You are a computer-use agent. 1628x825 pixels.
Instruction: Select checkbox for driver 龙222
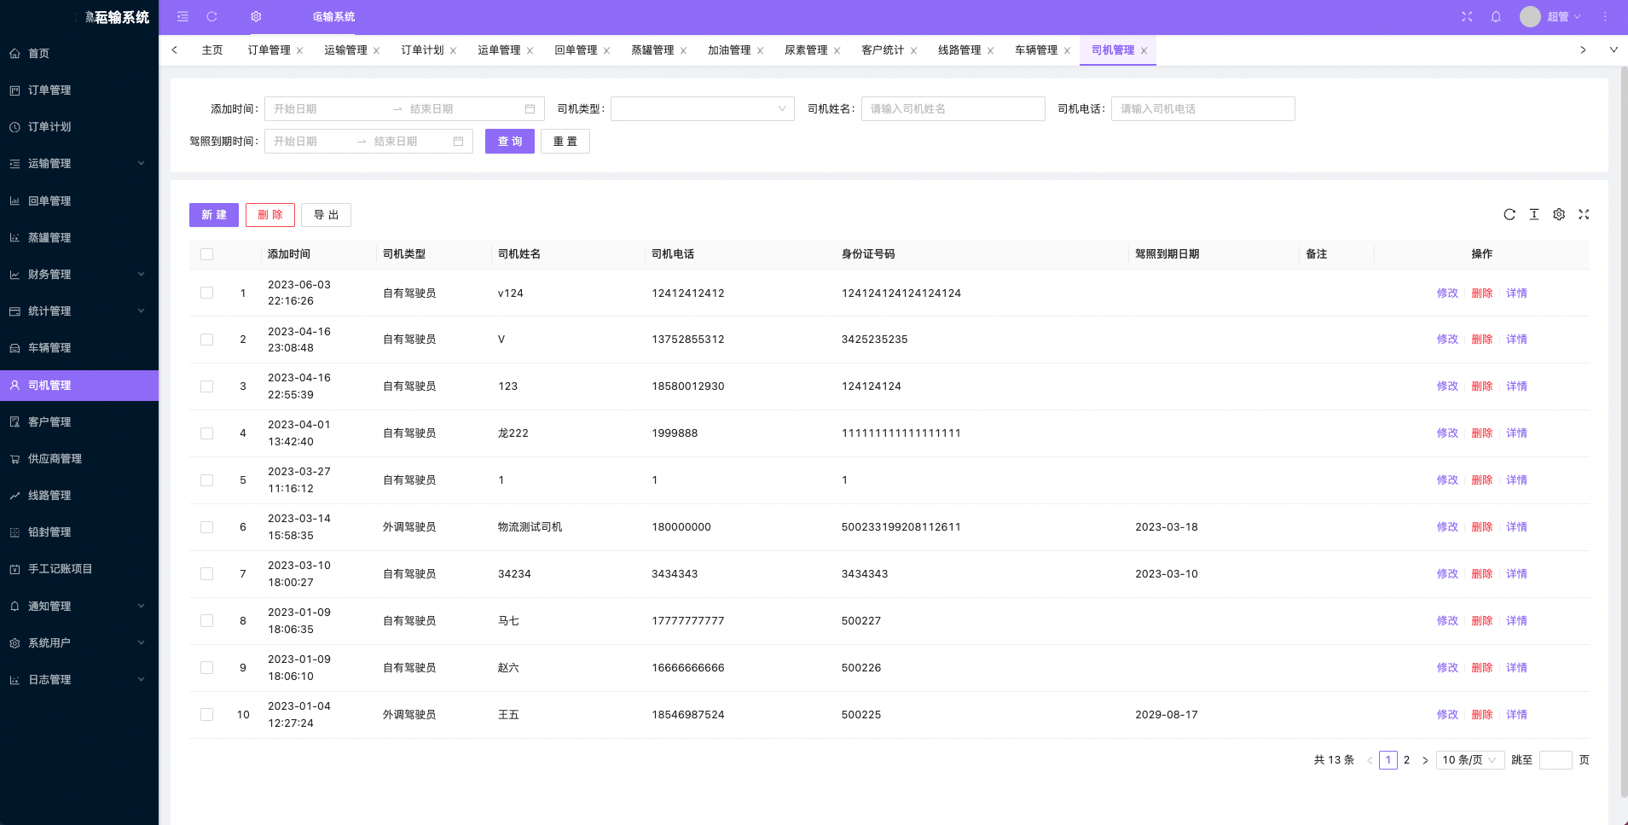[x=206, y=433]
